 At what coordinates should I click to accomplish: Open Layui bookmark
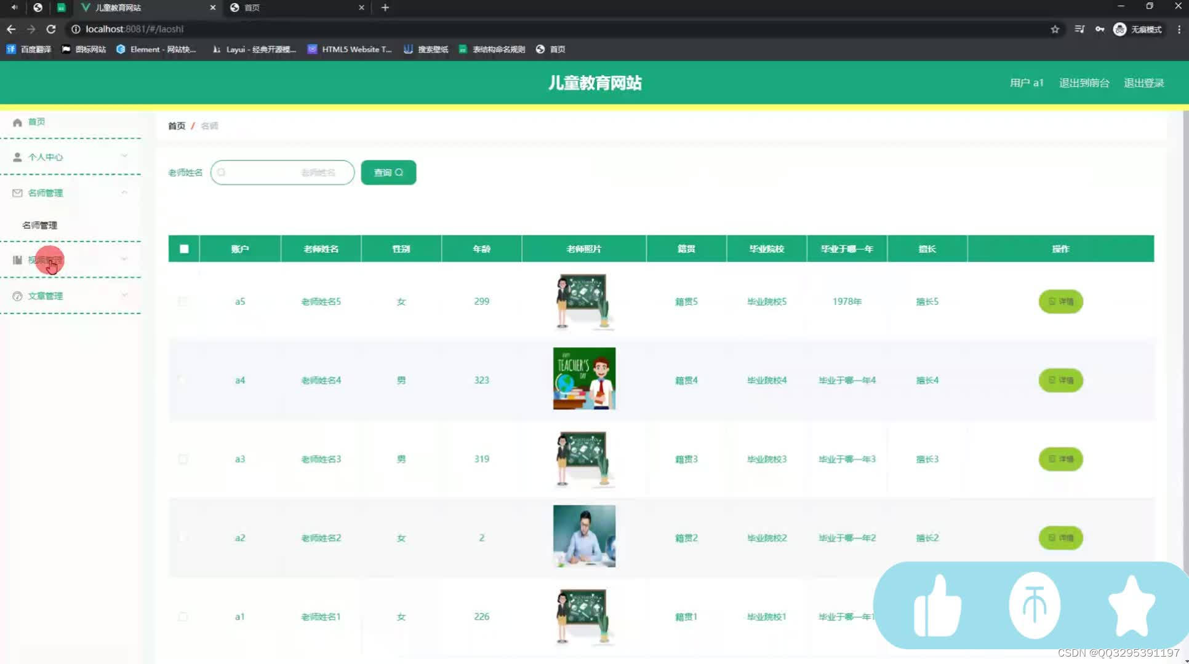(254, 49)
